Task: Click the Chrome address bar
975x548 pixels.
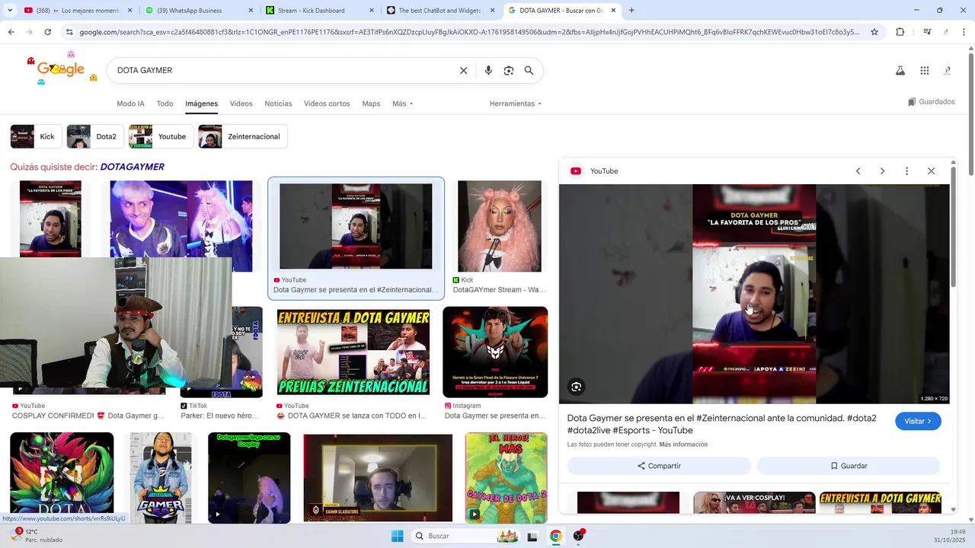Action: click(469, 32)
